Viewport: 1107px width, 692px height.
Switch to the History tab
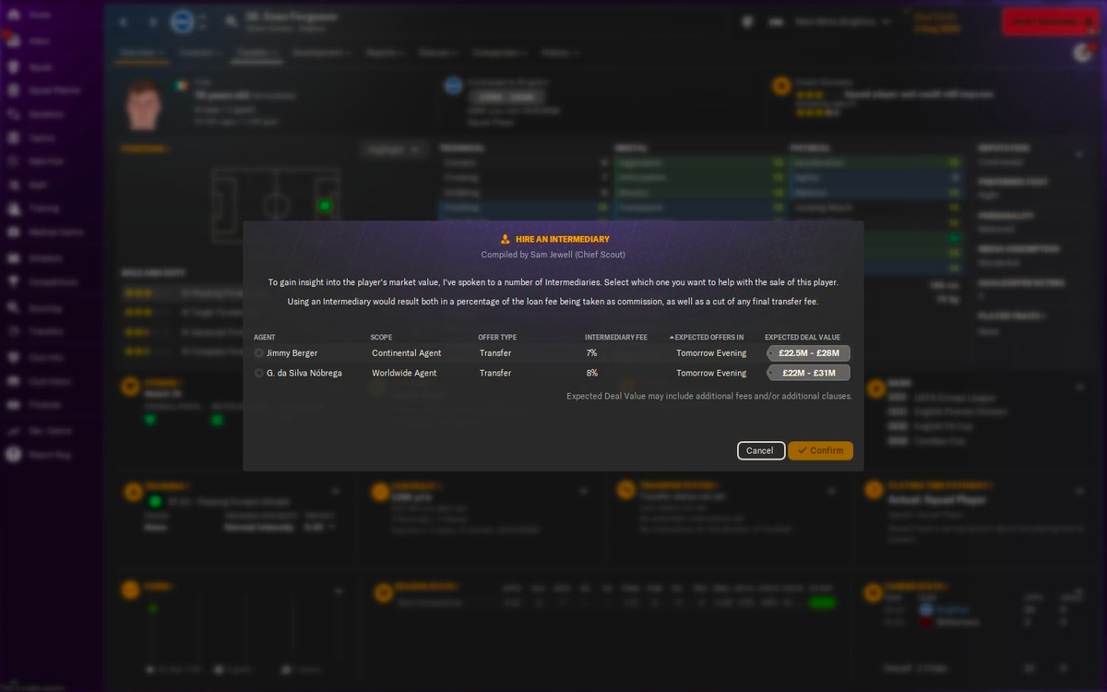click(x=560, y=53)
